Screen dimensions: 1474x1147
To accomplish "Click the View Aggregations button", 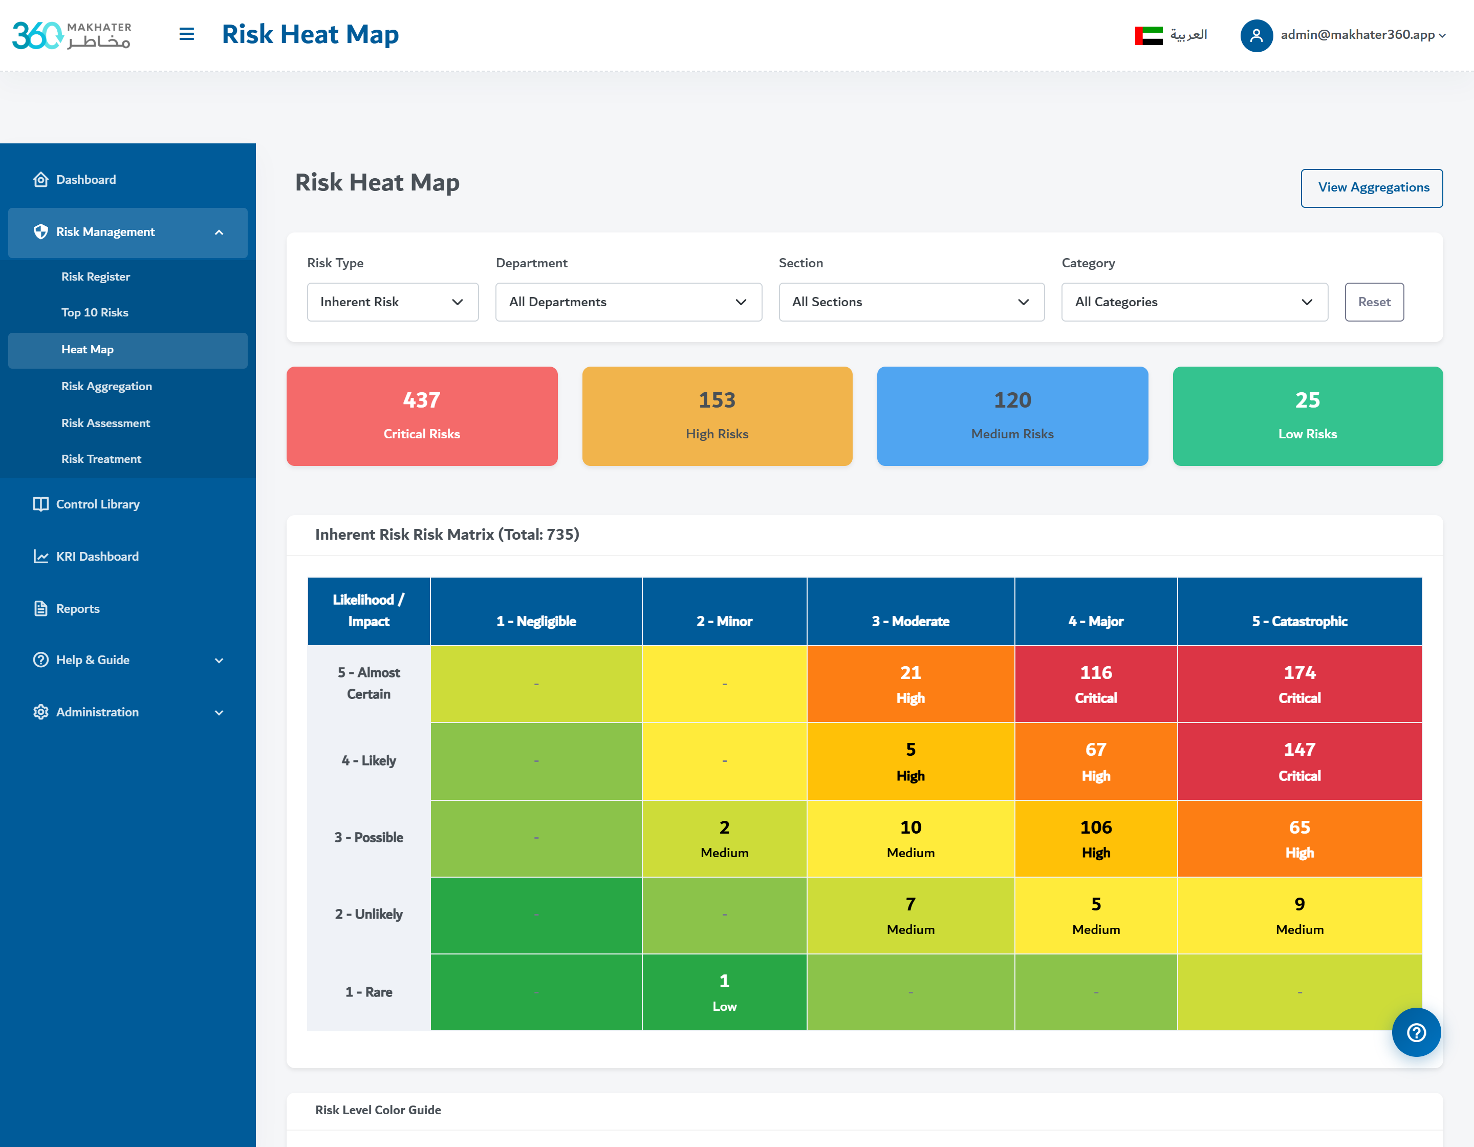I will click(1372, 188).
